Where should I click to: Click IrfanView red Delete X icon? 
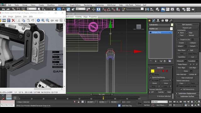[x=13, y=20]
